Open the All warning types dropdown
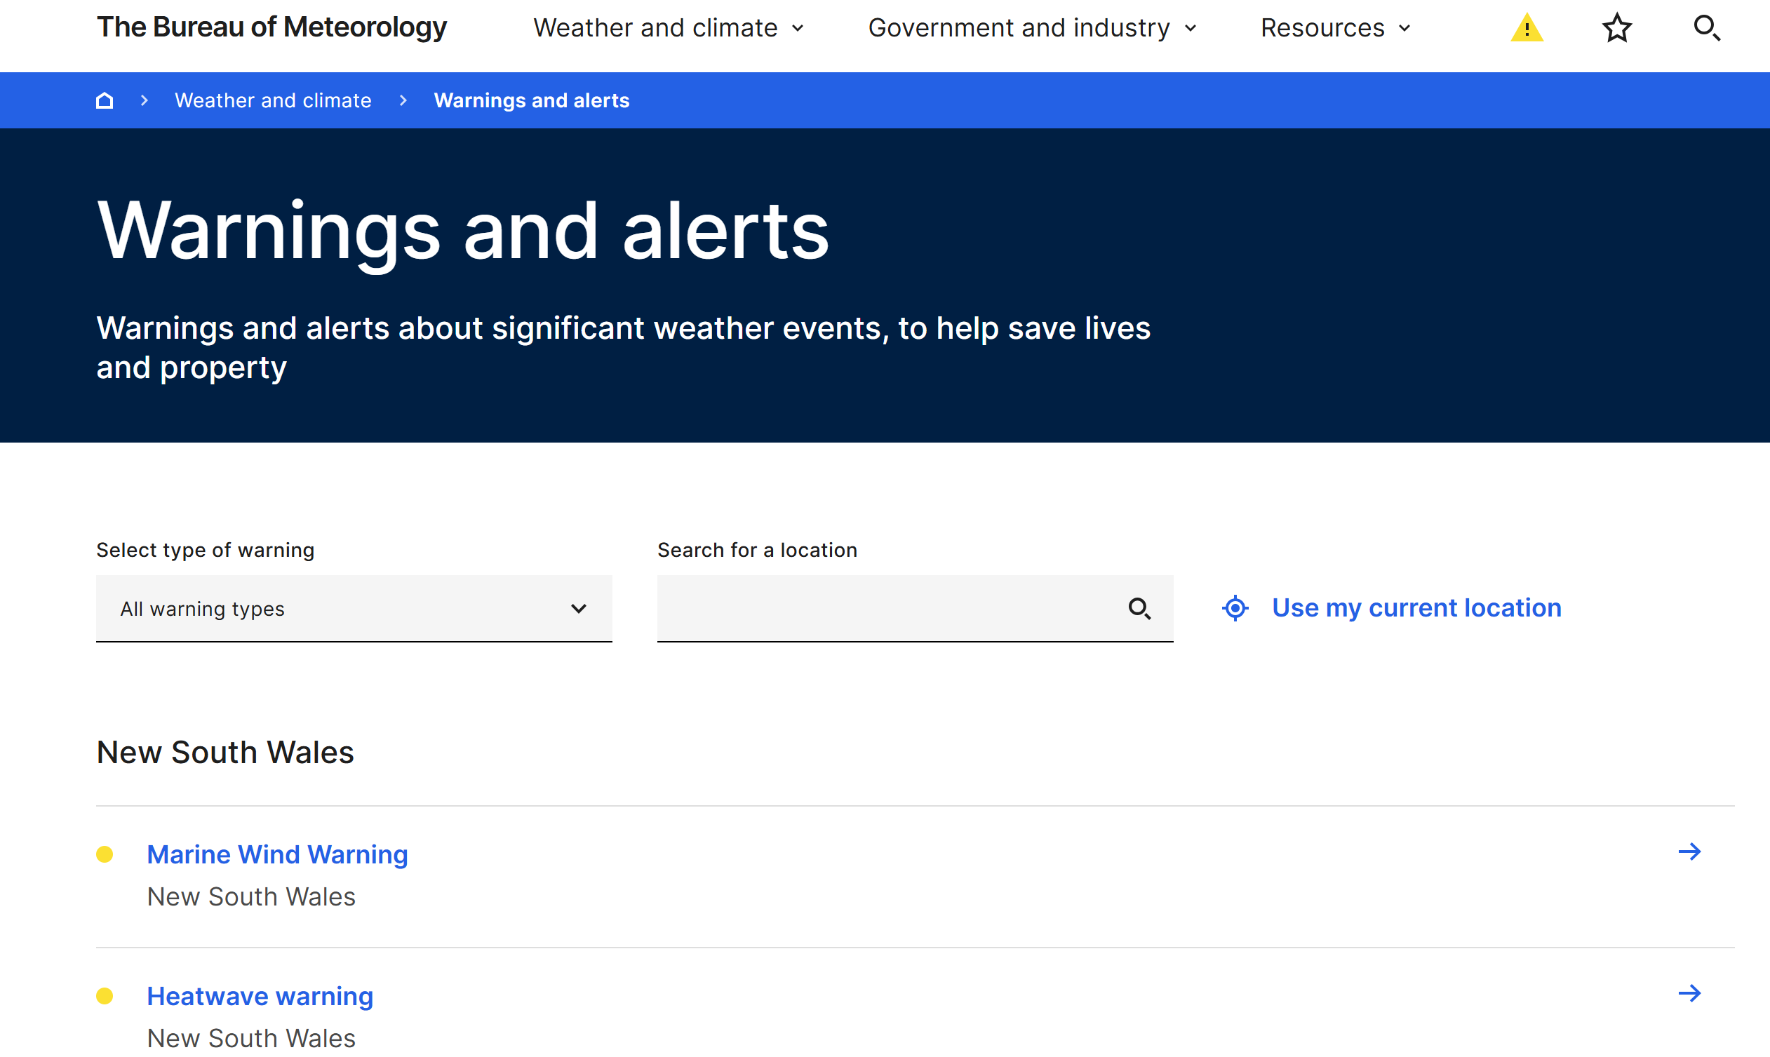 click(354, 609)
